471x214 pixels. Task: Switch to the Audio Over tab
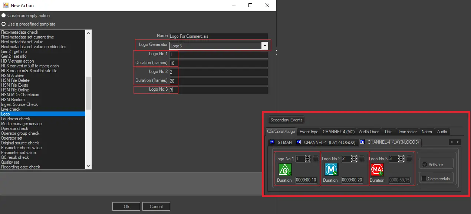coord(369,132)
